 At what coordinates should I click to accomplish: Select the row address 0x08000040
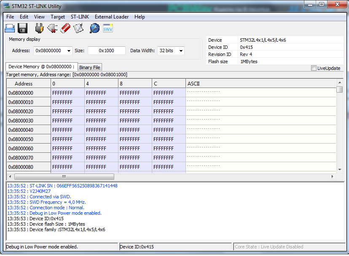point(29,130)
